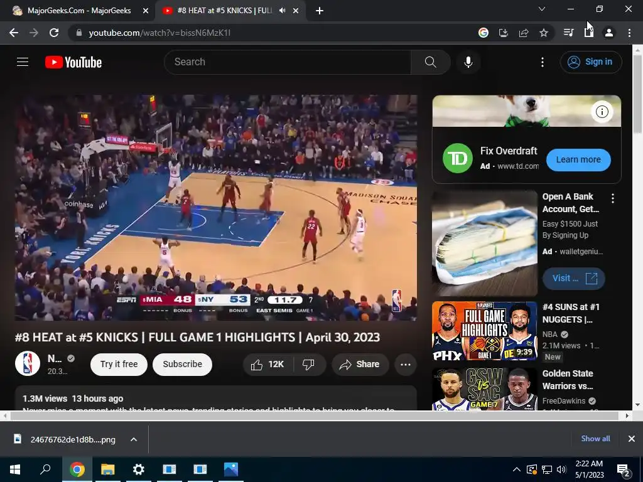
Task: Open YouTube settings three-dot menu
Action: 542,62
